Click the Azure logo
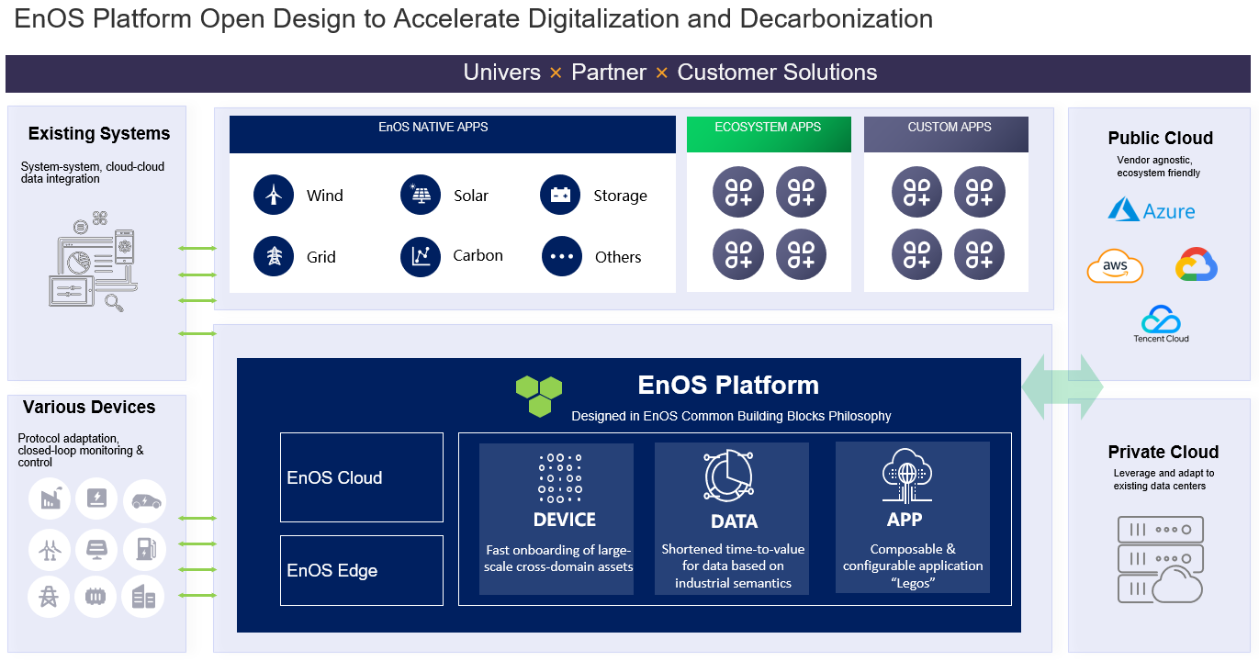Viewport: 1259px width, 661px height. [x=1152, y=210]
